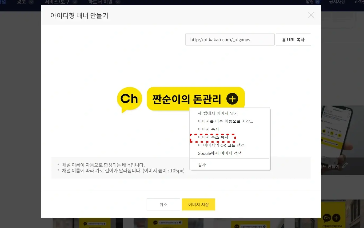Screen dimensions: 364x228
Task: Open the 광고 dropdown in top navigation
Action: 25,2
